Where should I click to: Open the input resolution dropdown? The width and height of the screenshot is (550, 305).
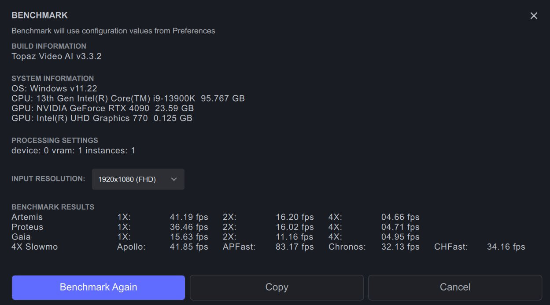(x=138, y=179)
